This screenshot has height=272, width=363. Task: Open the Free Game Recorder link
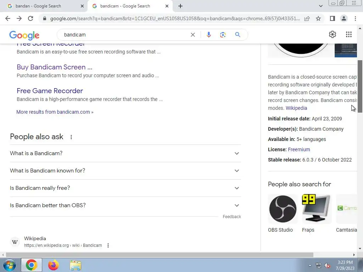click(50, 91)
